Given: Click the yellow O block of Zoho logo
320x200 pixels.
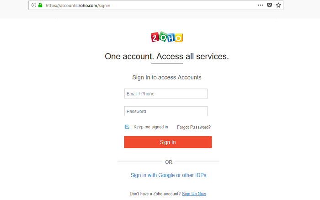Looking at the screenshot, I should pos(179,38).
